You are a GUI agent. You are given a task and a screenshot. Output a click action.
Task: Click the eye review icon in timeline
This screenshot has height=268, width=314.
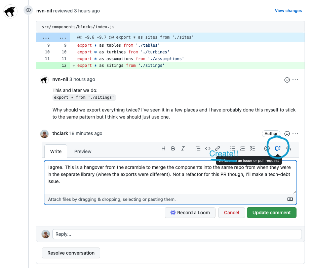point(28,10)
